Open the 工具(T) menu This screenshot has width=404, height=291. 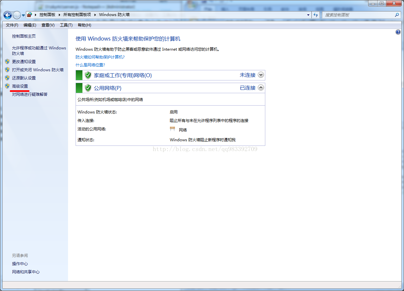pos(66,25)
